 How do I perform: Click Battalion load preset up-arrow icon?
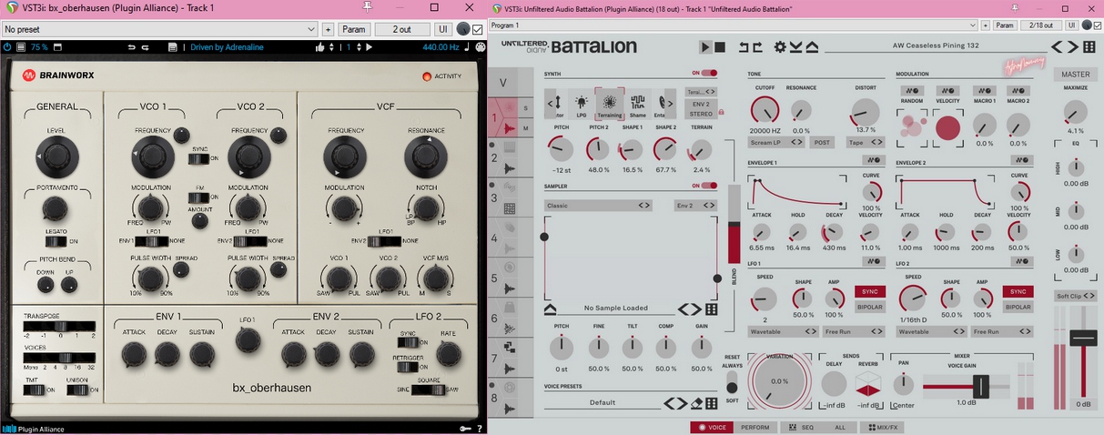coord(812,46)
